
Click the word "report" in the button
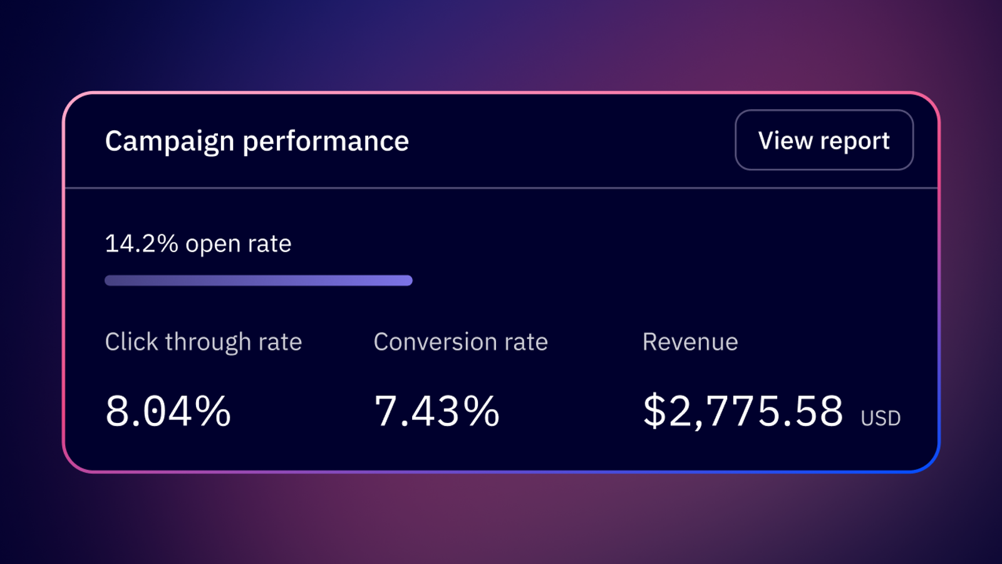tap(855, 142)
